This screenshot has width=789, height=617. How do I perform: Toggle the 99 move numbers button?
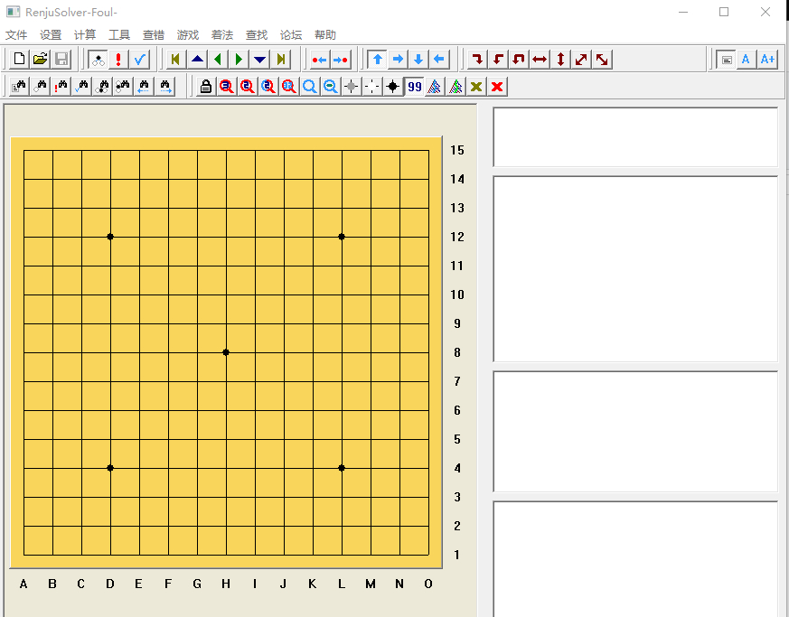click(x=414, y=87)
